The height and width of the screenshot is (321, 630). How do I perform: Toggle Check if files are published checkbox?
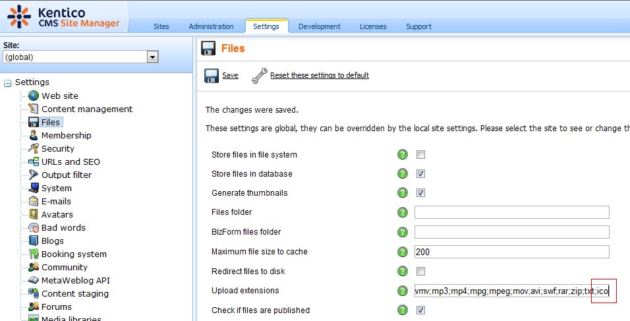tap(420, 310)
